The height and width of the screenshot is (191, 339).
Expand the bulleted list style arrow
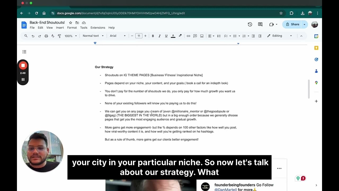point(239,36)
